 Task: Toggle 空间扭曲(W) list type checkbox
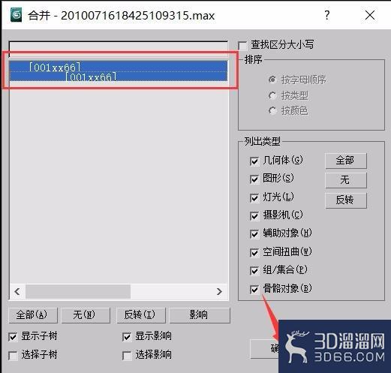tap(254, 253)
